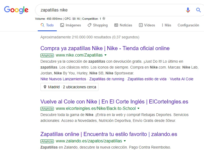Star the keyword volume data
Screen dimensions: 204x152
(x=104, y=18)
